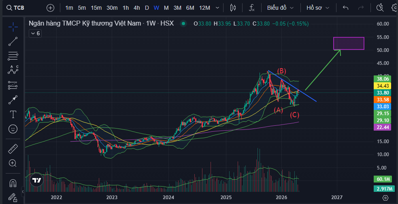The image size is (398, 204).
Task: Select the forecasting and measurement tool
Action: [13, 86]
